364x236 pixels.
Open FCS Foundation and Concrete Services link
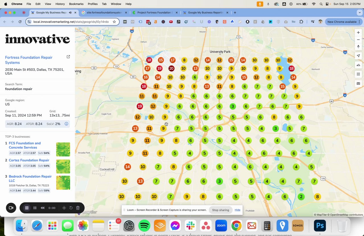point(25,145)
